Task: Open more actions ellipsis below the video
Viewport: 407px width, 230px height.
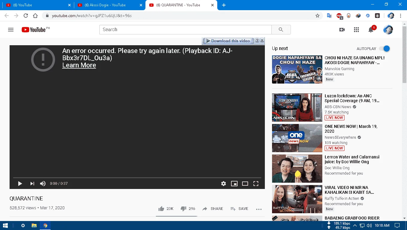Action: click(x=259, y=209)
